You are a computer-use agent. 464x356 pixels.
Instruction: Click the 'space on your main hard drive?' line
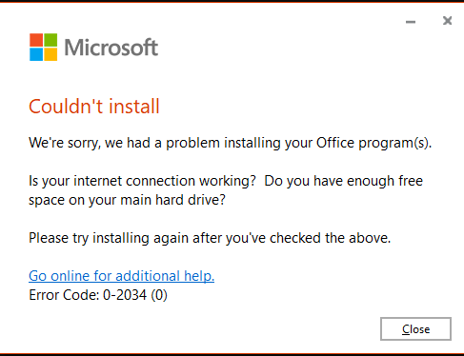click(127, 200)
